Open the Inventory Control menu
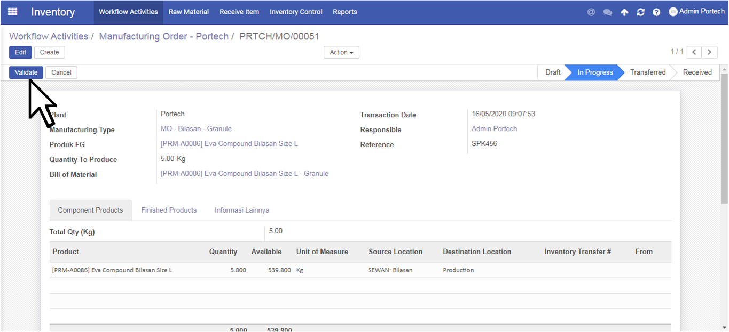Screen dimensions: 729x332 click(296, 12)
